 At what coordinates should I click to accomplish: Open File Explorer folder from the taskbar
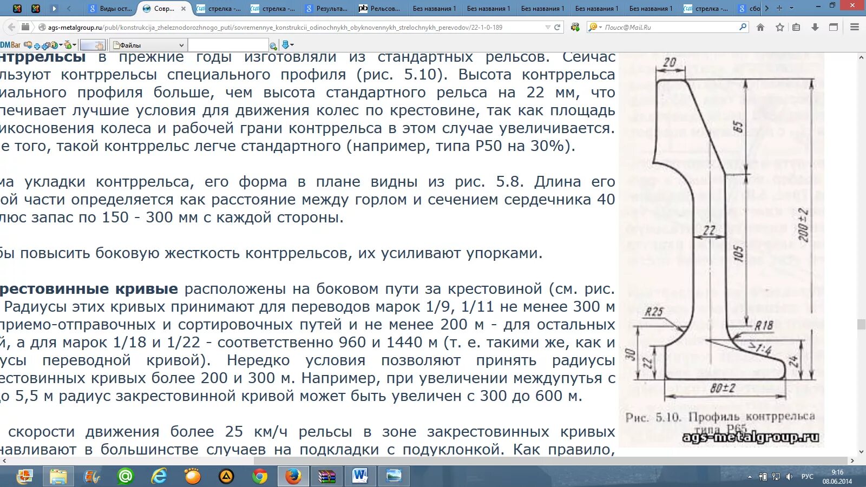(x=58, y=476)
